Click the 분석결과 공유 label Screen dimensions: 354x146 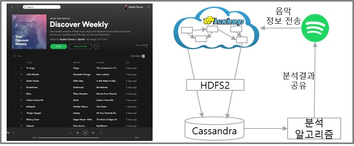tap(299, 81)
